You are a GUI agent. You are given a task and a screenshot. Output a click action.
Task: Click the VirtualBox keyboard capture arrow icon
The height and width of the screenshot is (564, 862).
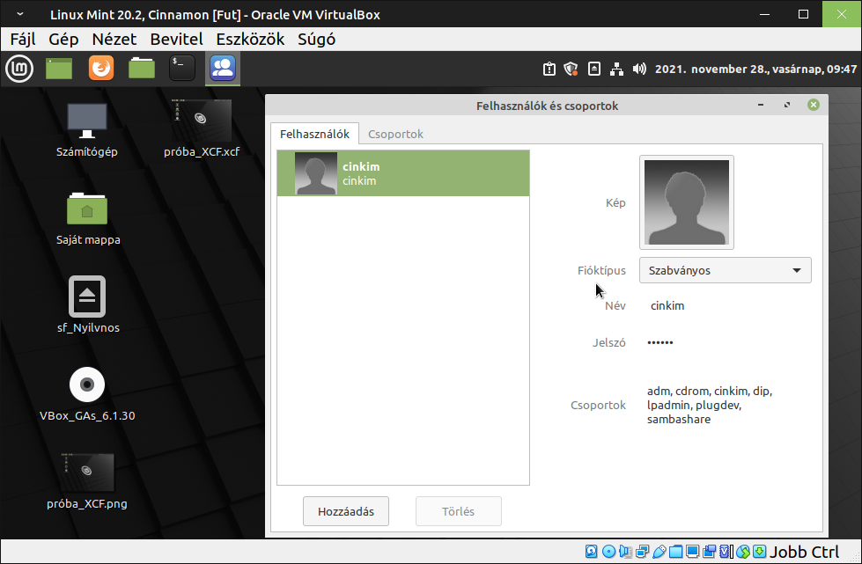pos(759,552)
